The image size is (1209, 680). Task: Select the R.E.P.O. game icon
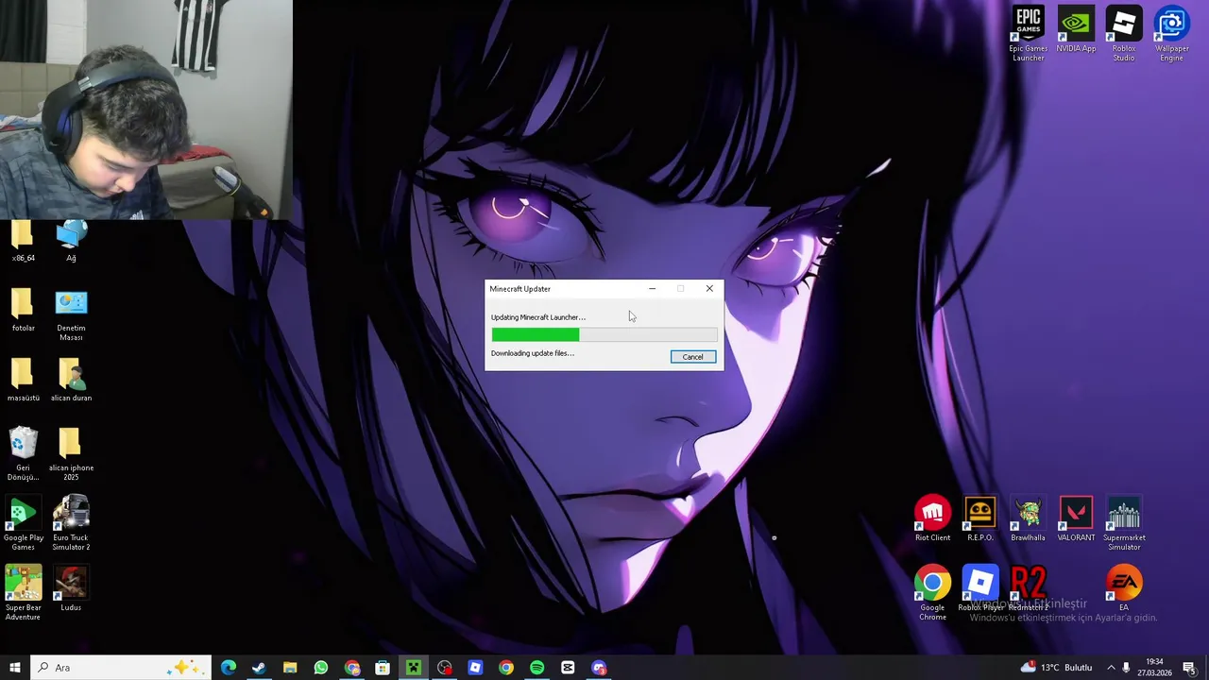click(x=980, y=518)
